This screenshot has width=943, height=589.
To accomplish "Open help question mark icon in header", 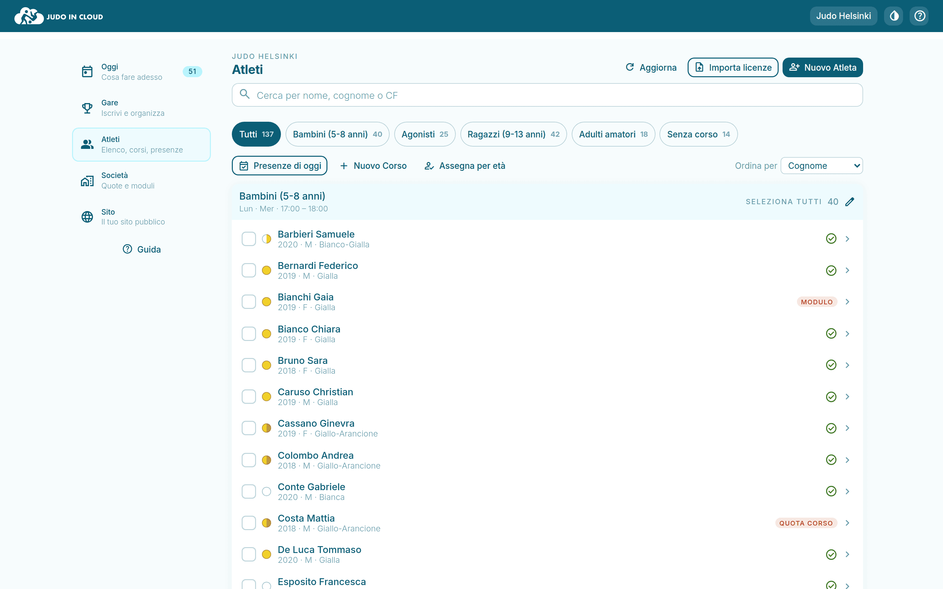I will [919, 16].
